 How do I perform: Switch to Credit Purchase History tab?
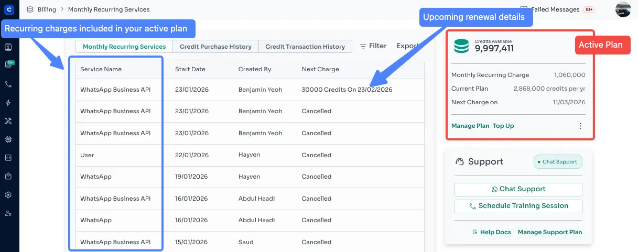pos(215,47)
